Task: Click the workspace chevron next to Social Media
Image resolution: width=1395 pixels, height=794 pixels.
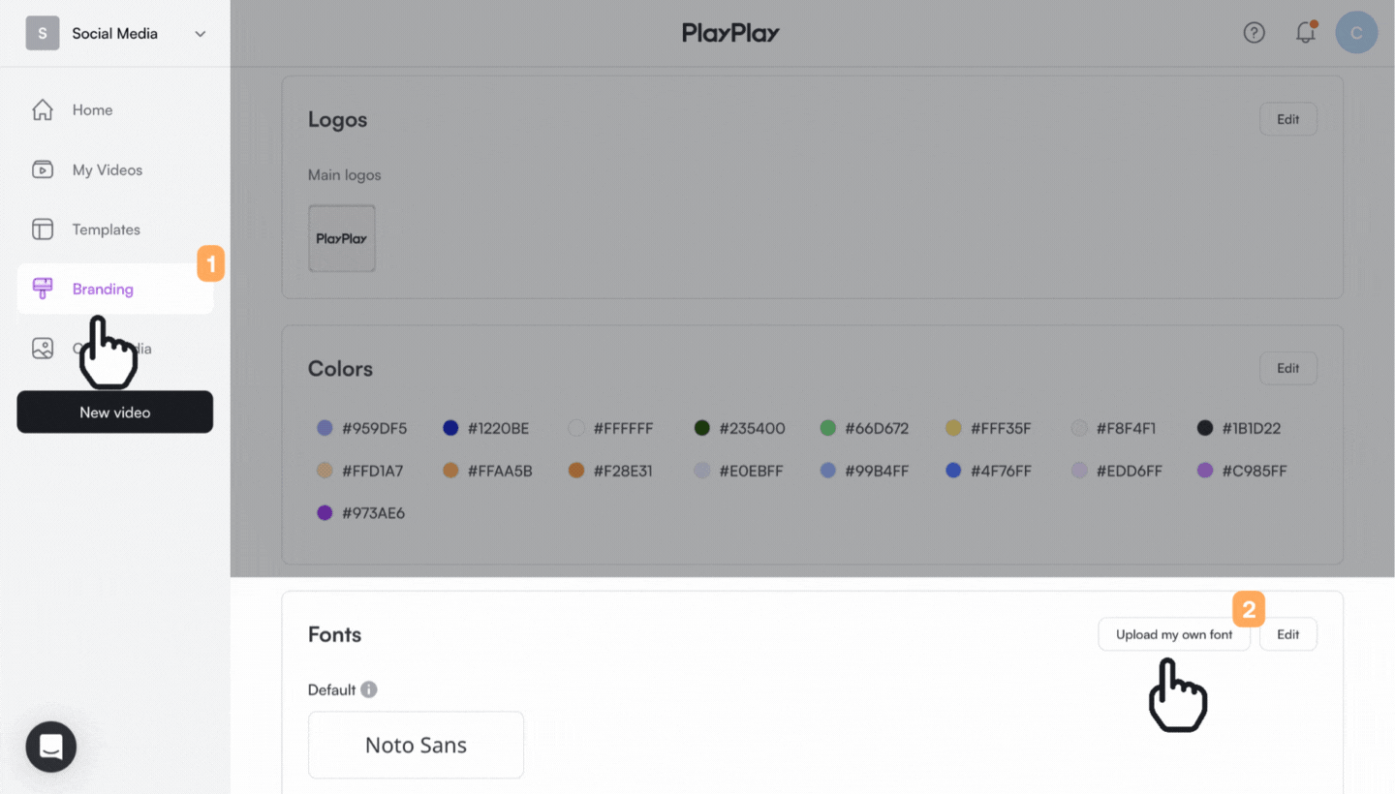Action: click(201, 33)
